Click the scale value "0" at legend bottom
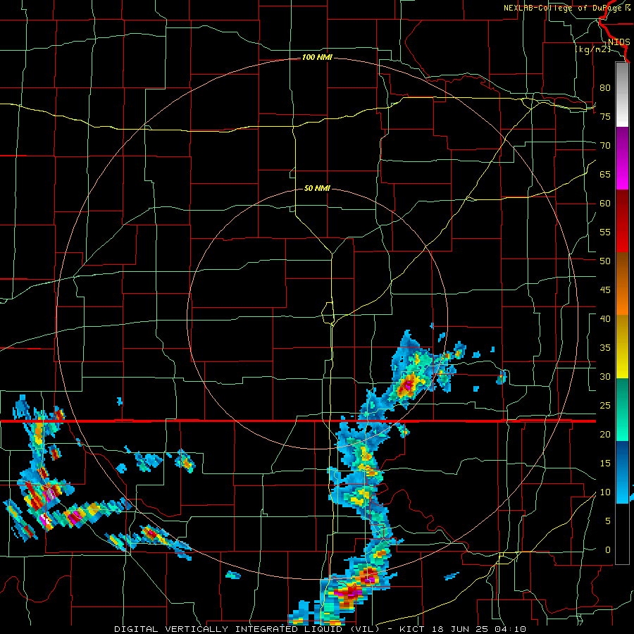This screenshot has width=634, height=634. pyautogui.click(x=608, y=550)
